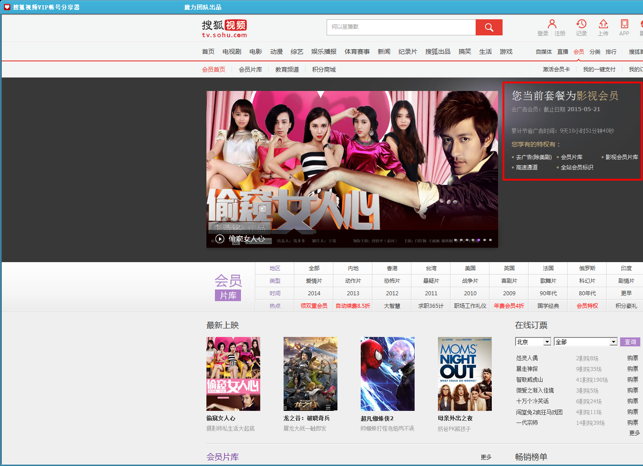The image size is (643, 466).
Task: Filter genre by 科幻片
Action: click(x=587, y=281)
